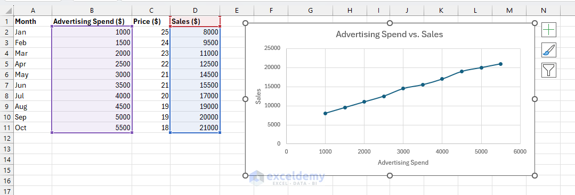Select row 15 header
Screen dimensions: 575x195
coord(7,170)
